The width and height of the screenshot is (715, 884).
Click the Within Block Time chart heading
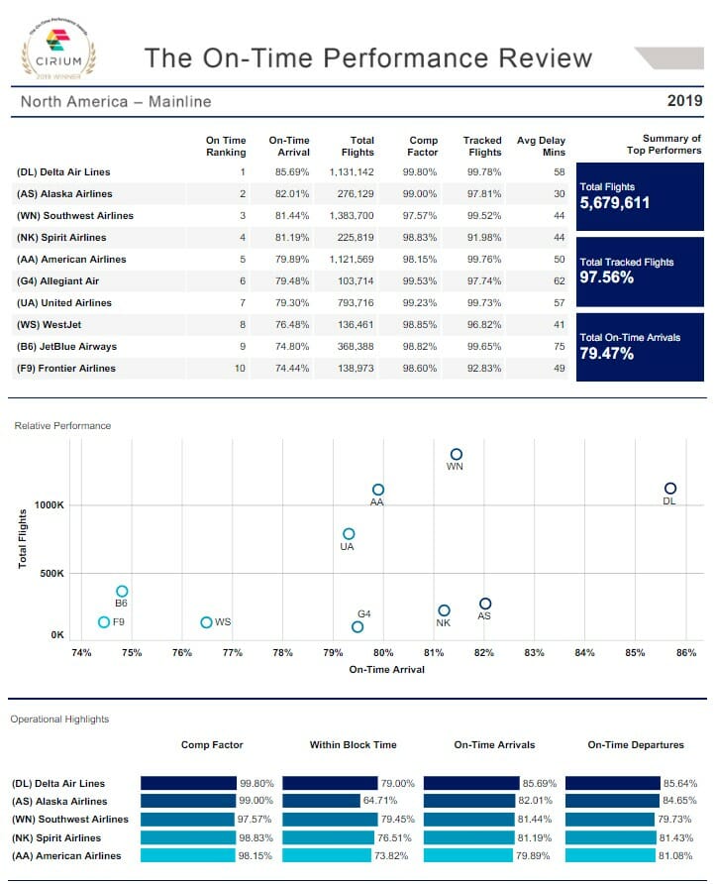(354, 744)
